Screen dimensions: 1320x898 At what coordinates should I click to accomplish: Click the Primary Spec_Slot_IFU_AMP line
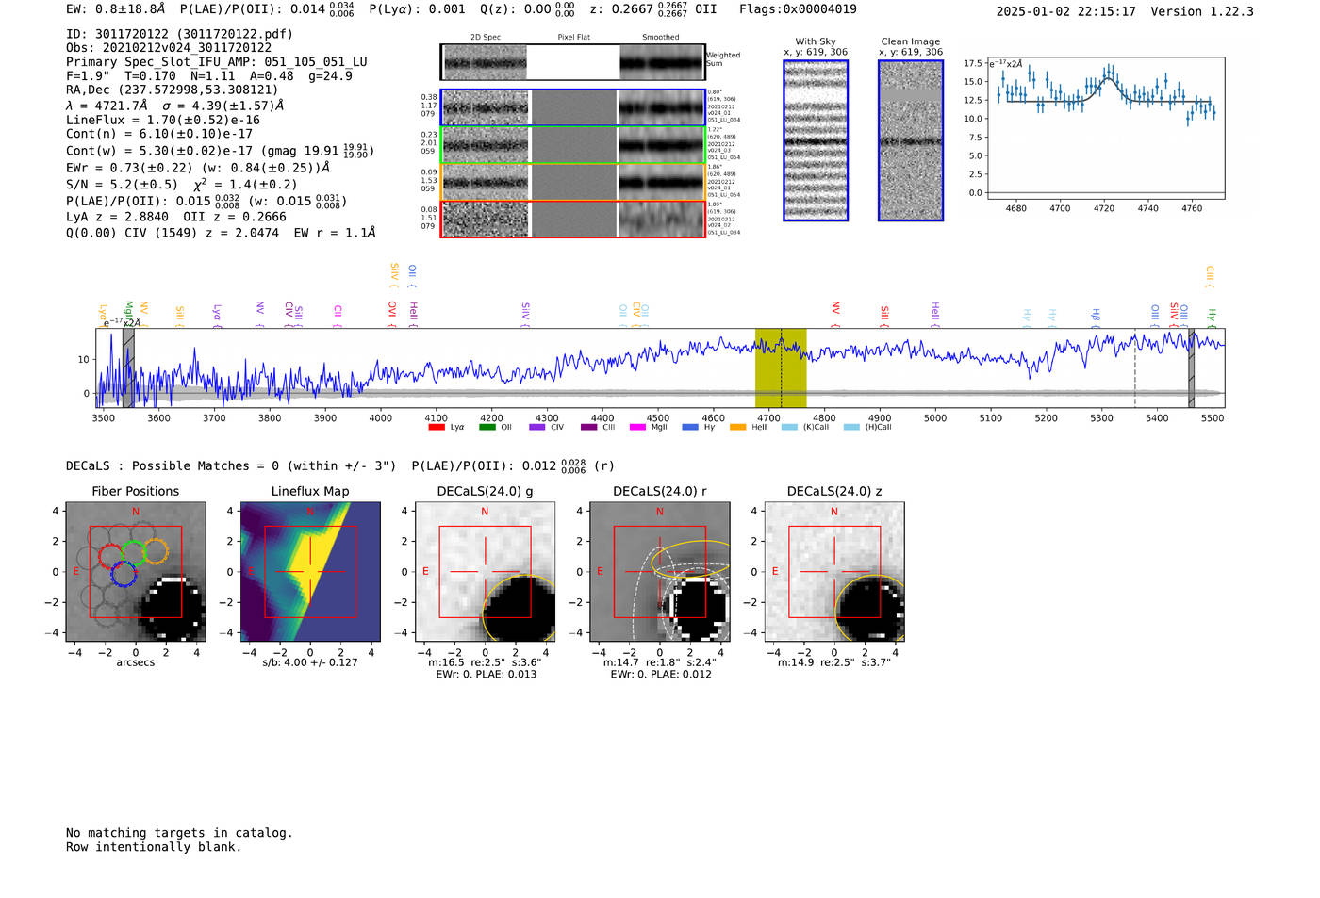[217, 62]
